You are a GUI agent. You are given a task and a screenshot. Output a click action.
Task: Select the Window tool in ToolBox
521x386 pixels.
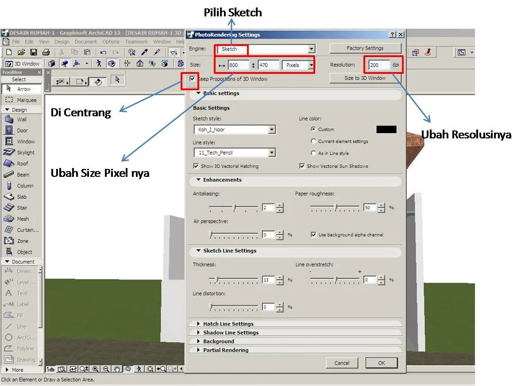(22, 141)
